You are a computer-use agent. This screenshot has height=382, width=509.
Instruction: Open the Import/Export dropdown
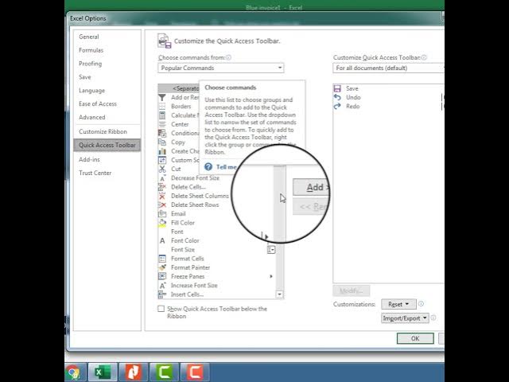[405, 318]
